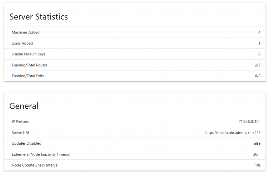Click the False value for Updates Disabled
The height and width of the screenshot is (175, 270).
pyautogui.click(x=256, y=144)
